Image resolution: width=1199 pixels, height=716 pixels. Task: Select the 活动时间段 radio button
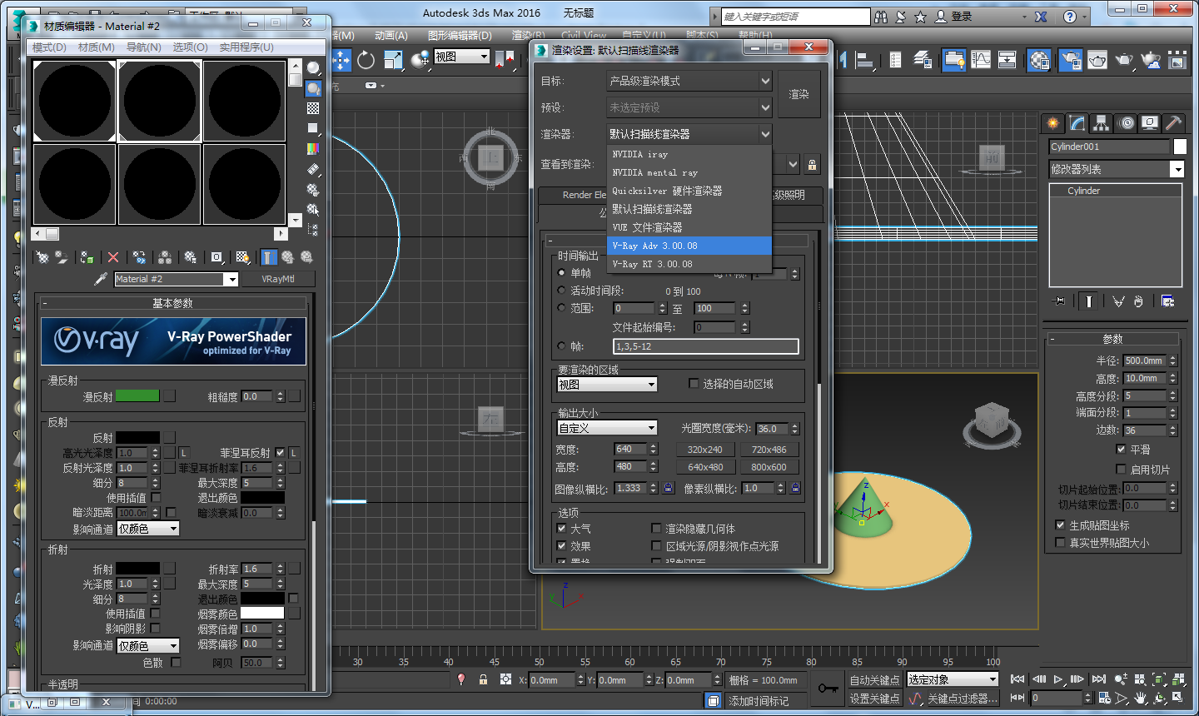coord(561,291)
